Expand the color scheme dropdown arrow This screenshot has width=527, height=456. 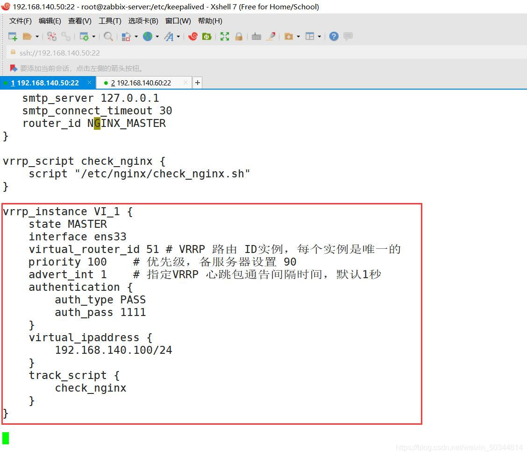pos(136,36)
